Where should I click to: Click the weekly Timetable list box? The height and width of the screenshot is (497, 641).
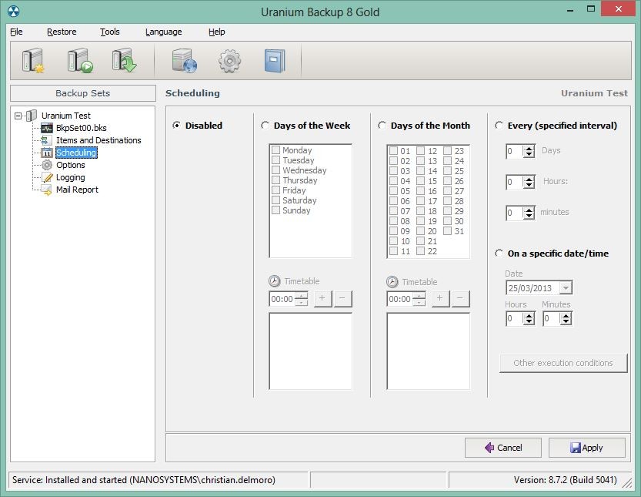click(311, 351)
